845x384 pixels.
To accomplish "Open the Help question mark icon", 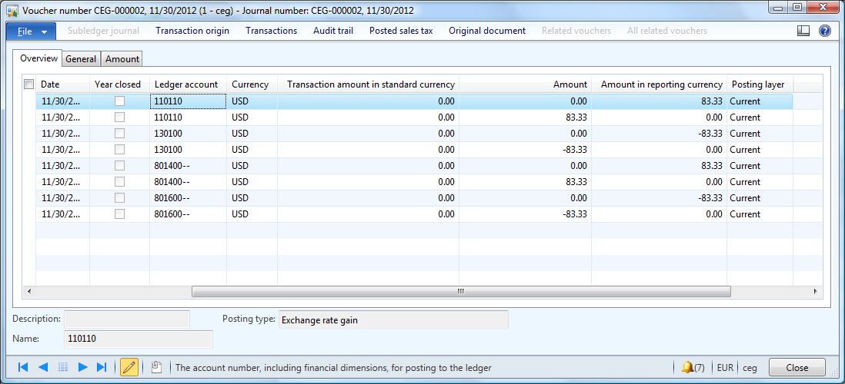I will coord(824,31).
